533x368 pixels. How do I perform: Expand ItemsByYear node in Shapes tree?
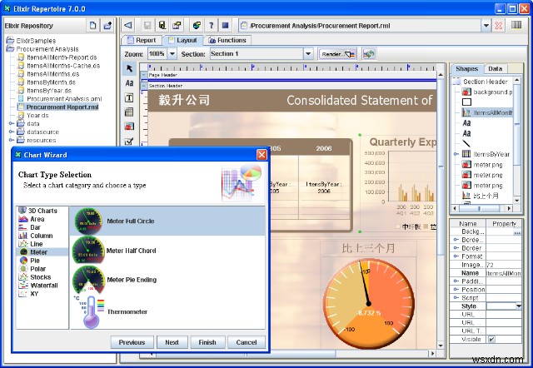456,154
